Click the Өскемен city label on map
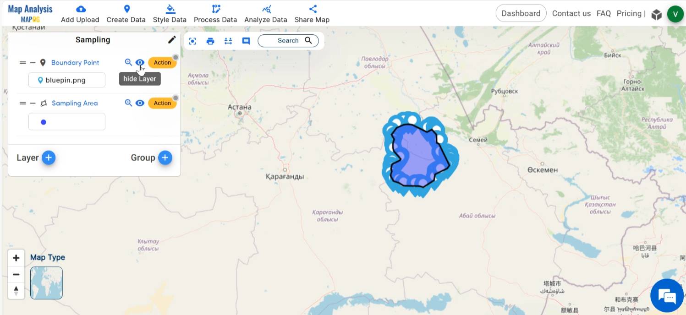The height and width of the screenshot is (315, 686). [x=543, y=170]
